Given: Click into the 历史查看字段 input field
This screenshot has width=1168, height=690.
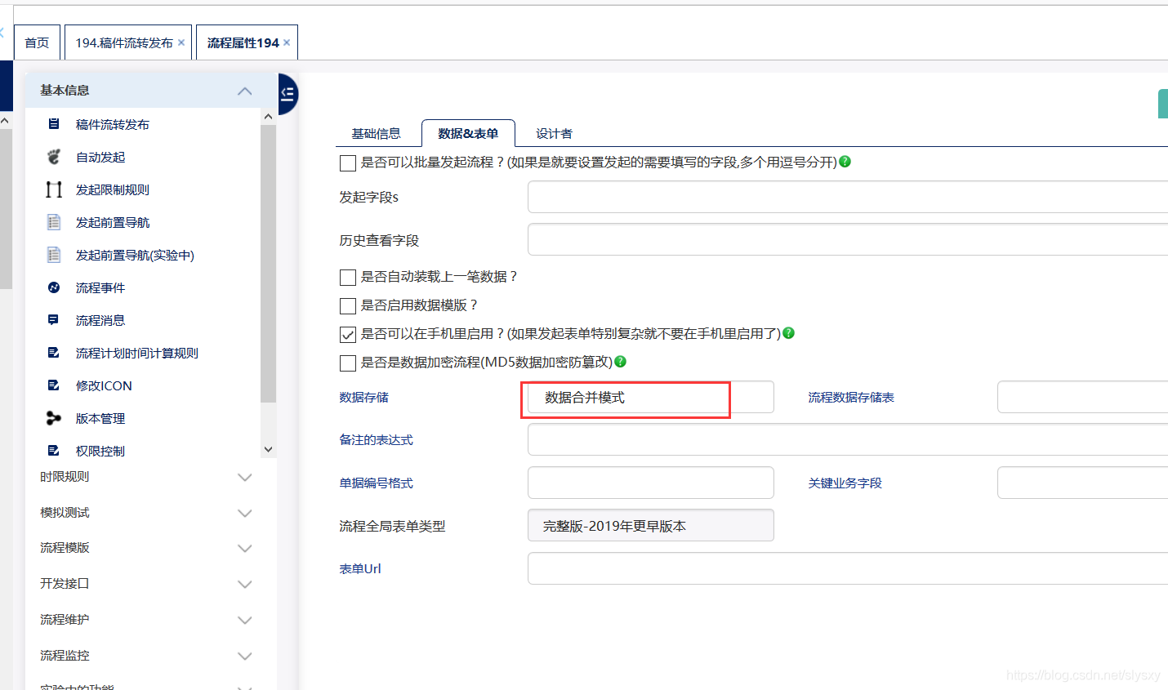Looking at the screenshot, I should coord(848,239).
